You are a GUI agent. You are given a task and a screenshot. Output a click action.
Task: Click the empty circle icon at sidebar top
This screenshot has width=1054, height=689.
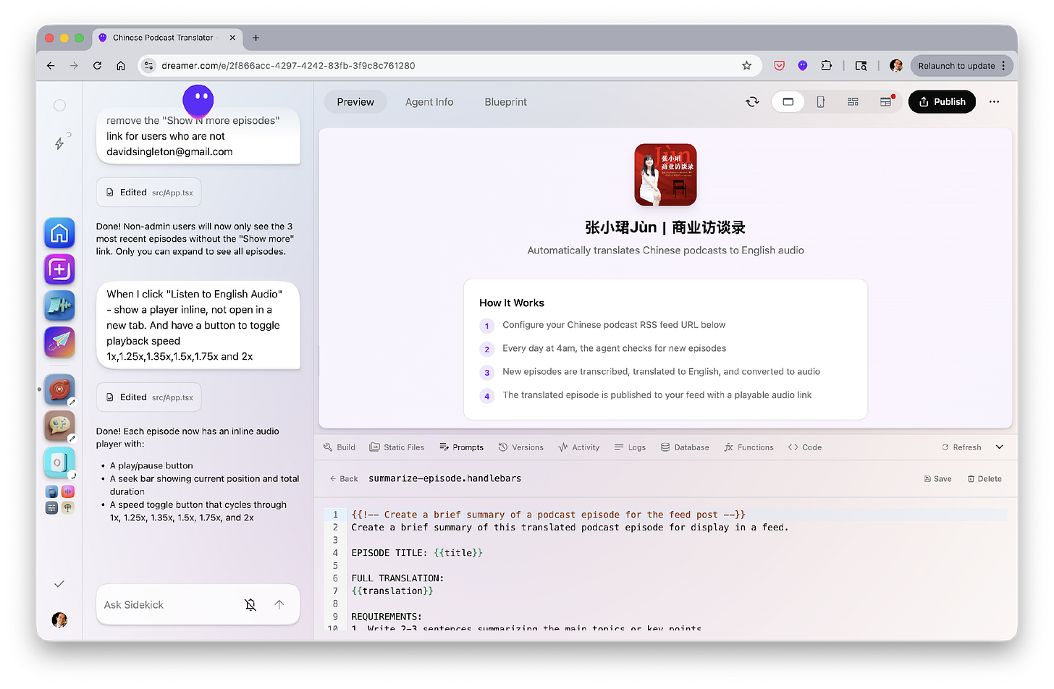(x=59, y=105)
